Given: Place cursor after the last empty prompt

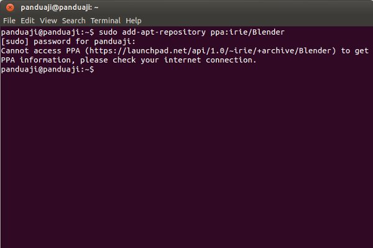Looking at the screenshot, I should pos(98,70).
